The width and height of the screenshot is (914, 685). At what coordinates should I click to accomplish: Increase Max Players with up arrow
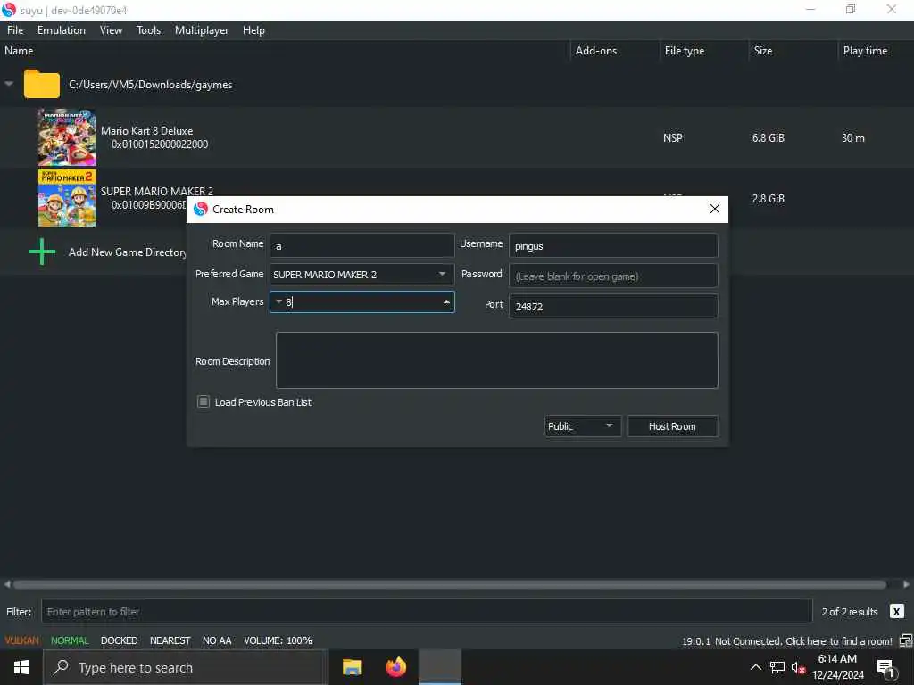coord(446,301)
